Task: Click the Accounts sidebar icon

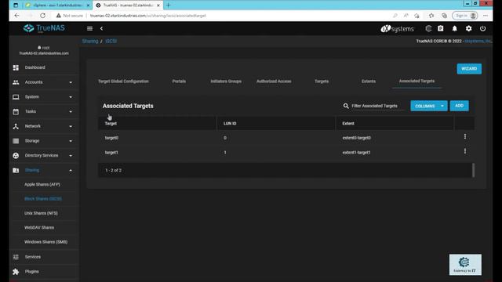Action: point(16,82)
